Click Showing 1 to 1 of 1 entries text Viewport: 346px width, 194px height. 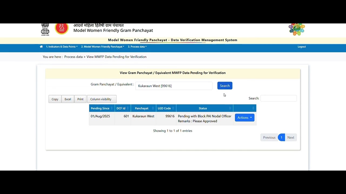click(173, 131)
